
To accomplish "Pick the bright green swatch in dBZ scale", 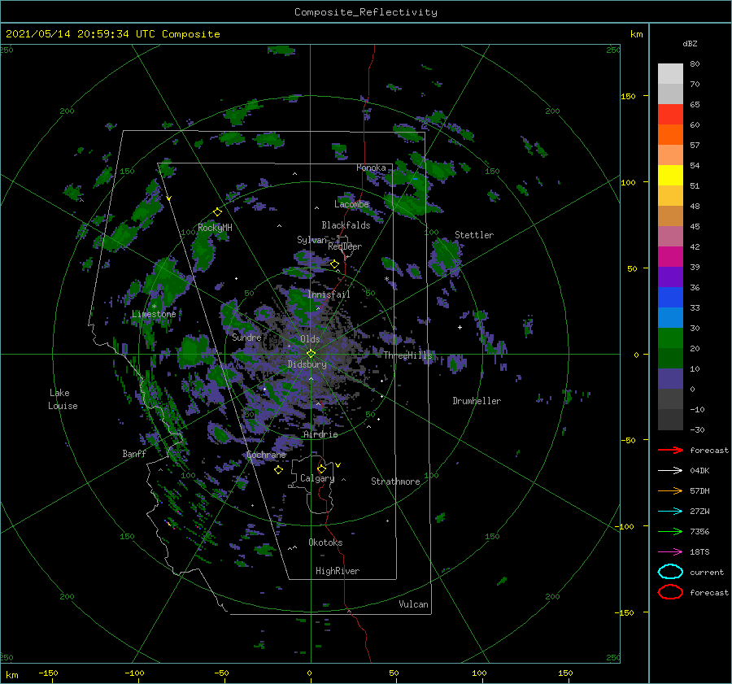I will click(670, 338).
